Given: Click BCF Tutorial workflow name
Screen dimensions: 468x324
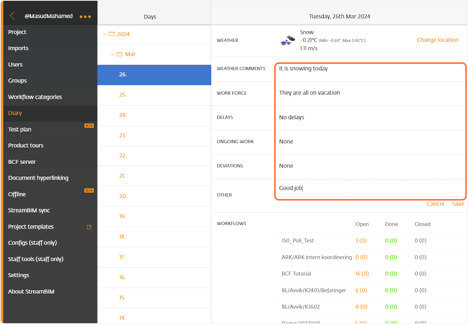Looking at the screenshot, I should (296, 274).
